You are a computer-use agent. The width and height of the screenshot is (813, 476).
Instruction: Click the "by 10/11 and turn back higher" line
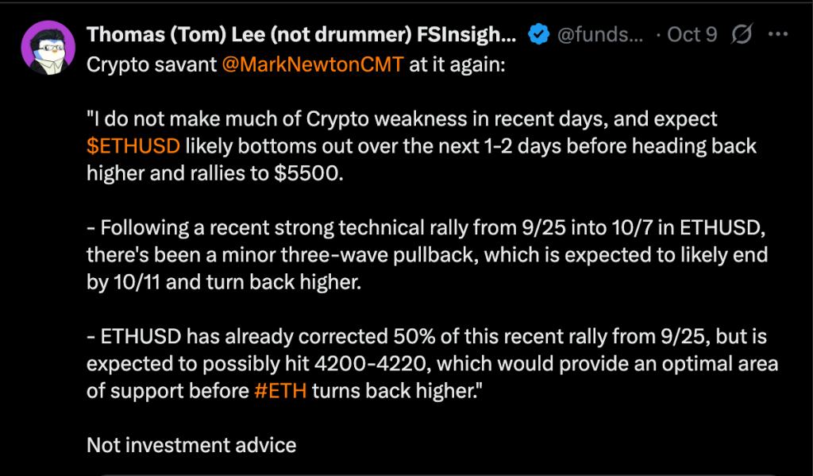(222, 283)
